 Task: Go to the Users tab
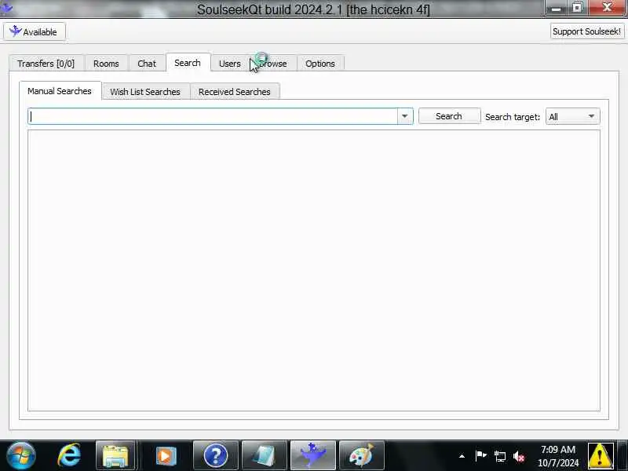pos(230,64)
